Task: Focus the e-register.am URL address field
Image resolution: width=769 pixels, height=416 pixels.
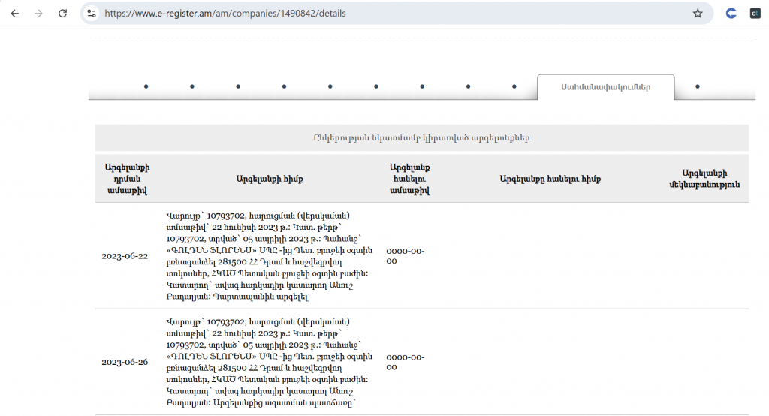Action: tap(375, 14)
